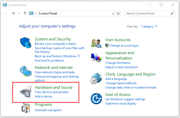Expand the address bar history dropdown
Image resolution: width=180 pixels, height=118 pixels.
[113, 14]
